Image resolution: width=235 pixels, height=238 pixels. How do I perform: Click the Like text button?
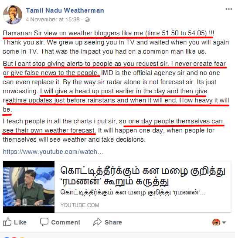20,222
